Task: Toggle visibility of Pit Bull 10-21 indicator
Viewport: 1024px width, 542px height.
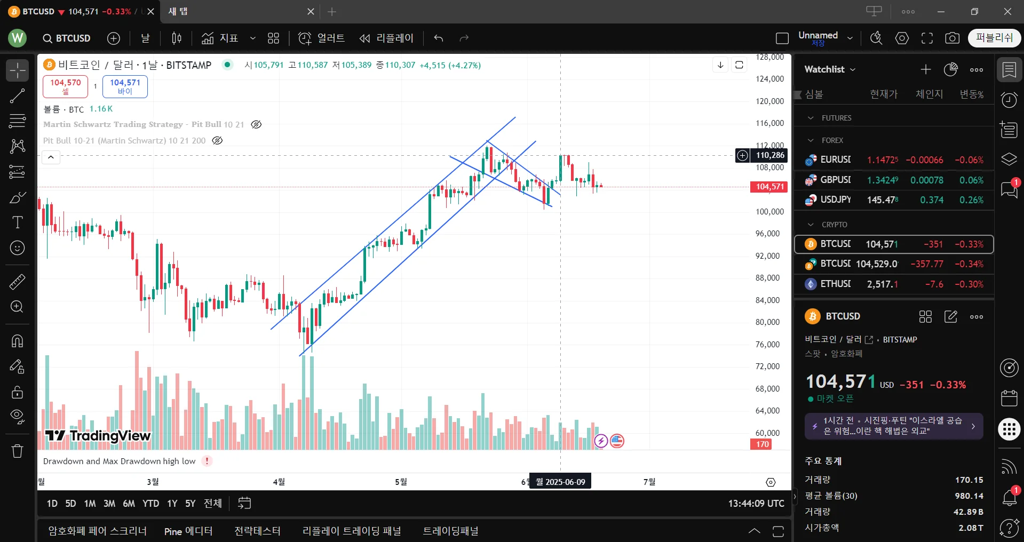Action: tap(217, 141)
